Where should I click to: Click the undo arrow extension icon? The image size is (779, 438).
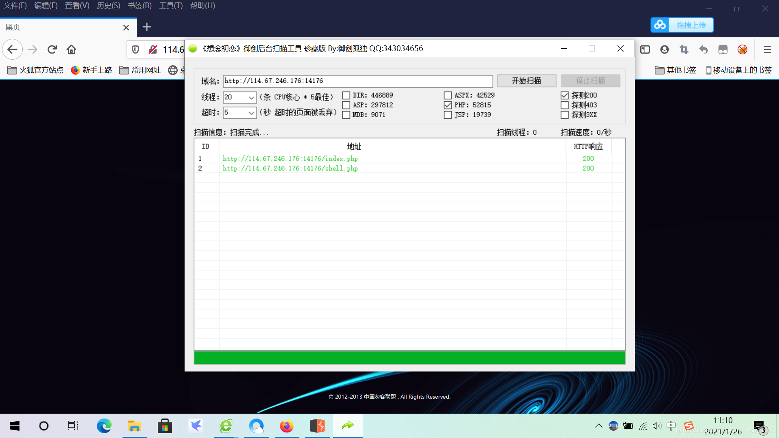click(704, 49)
